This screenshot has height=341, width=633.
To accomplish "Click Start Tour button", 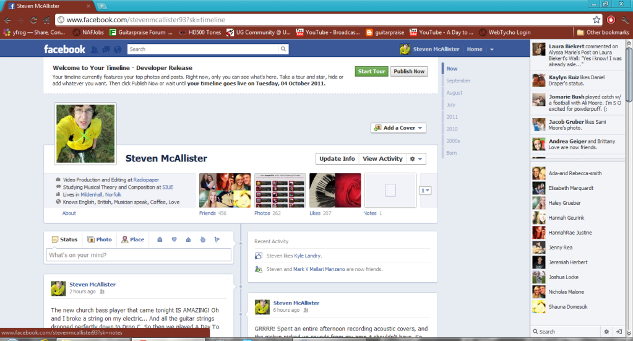I will pos(371,71).
